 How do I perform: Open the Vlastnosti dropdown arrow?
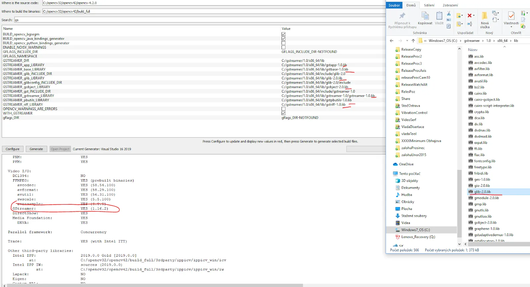(511, 27)
